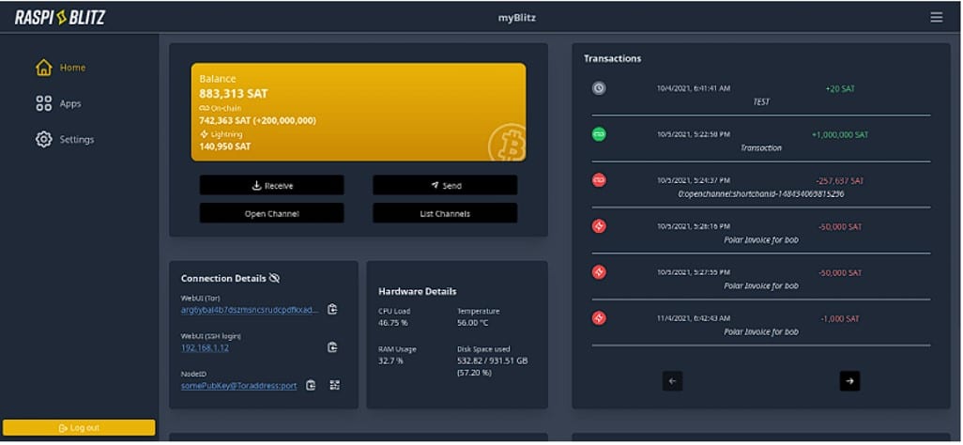Screen dimensions: 963x445
Task: Click the Apps grid icon
Action: pos(43,103)
